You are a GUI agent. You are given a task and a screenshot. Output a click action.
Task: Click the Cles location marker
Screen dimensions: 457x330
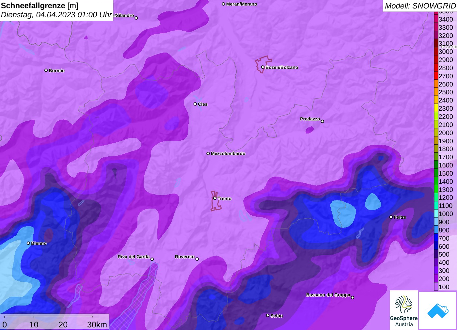[x=195, y=104]
